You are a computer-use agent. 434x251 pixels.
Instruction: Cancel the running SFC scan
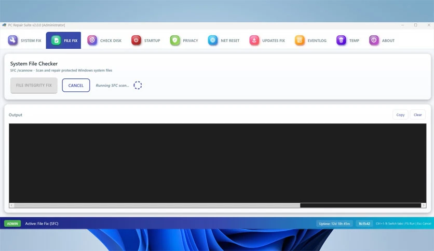click(76, 85)
